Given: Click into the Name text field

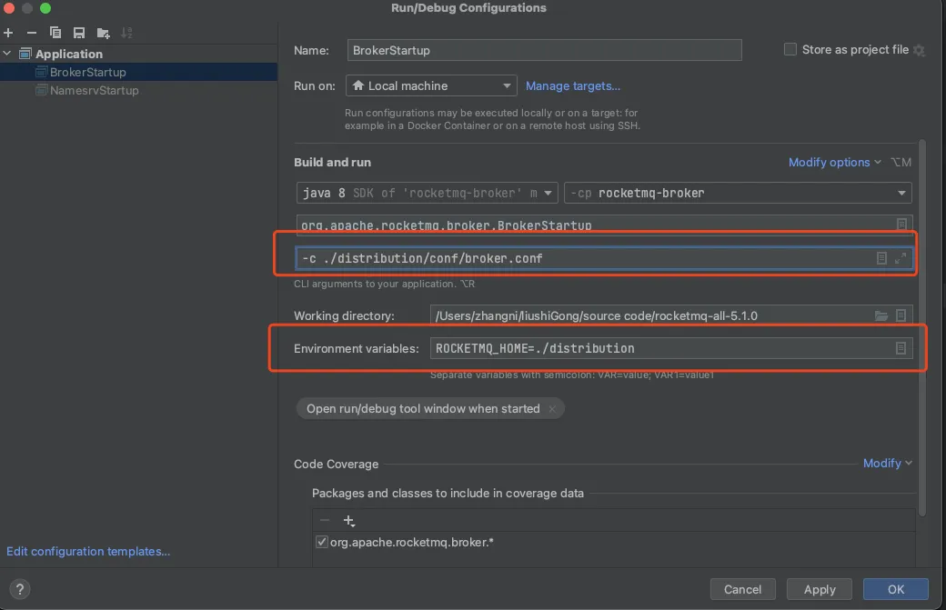Looking at the screenshot, I should point(544,50).
